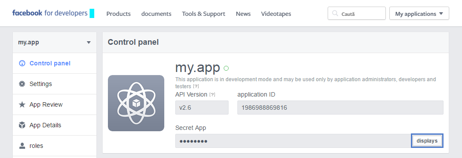462x158 pixels.
Task: Open the My applications dropdown
Action: point(419,14)
